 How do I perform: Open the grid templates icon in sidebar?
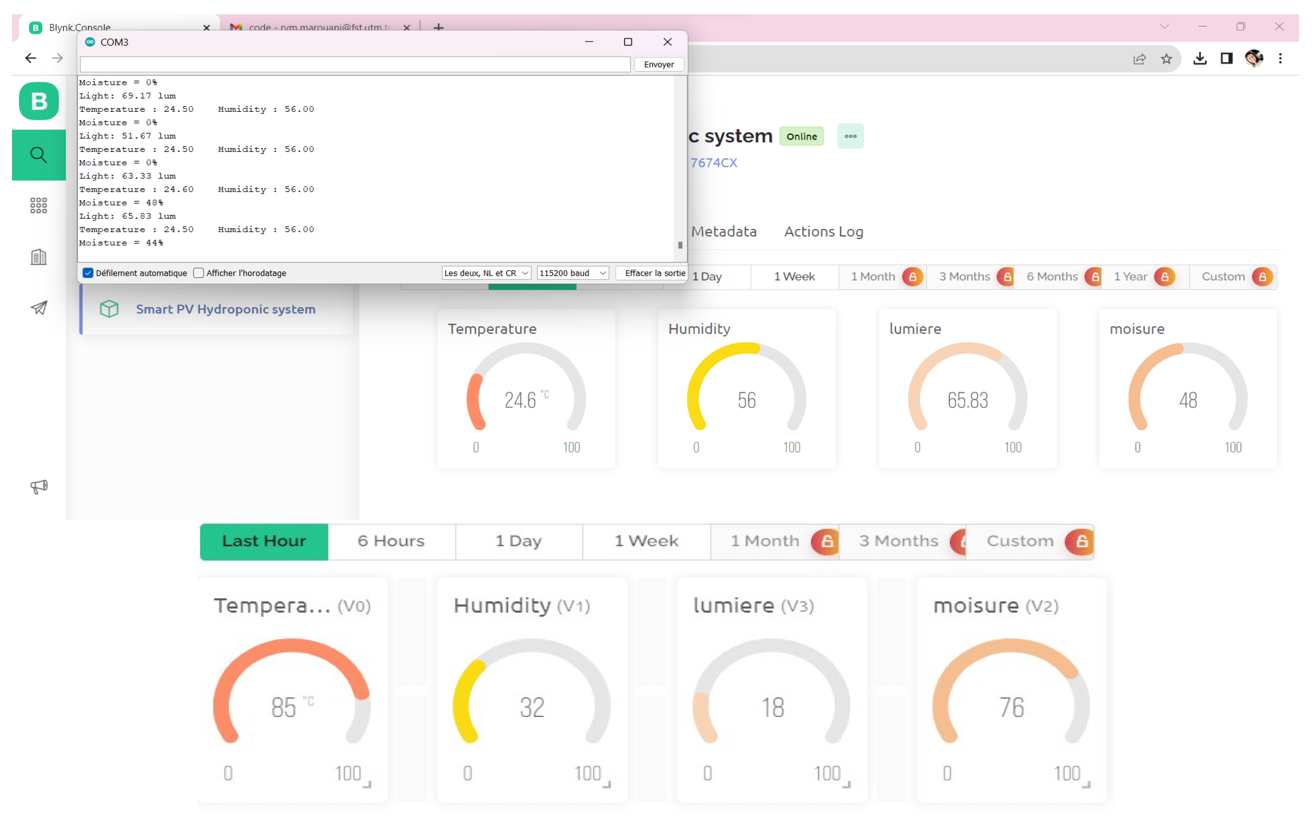point(39,205)
